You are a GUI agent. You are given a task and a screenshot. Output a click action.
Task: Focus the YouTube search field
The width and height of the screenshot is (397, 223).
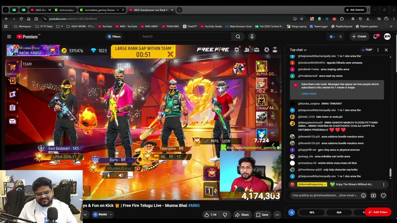(186, 37)
